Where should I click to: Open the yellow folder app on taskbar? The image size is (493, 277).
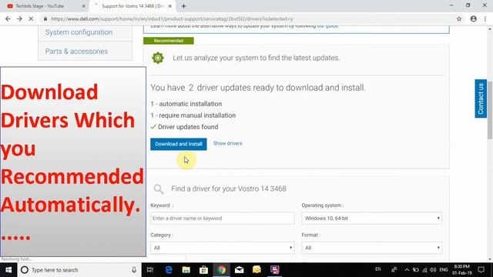click(x=257, y=270)
